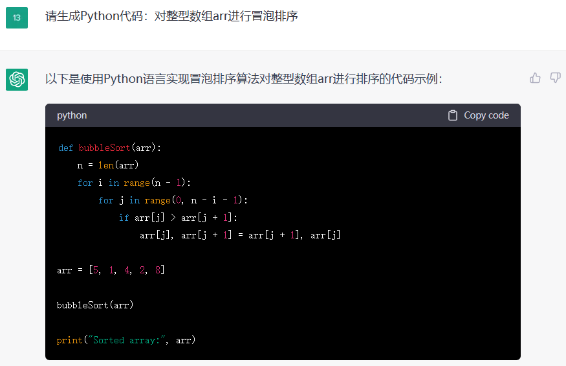Click the thumbs down feedback icon
The height and width of the screenshot is (366, 566).
pyautogui.click(x=555, y=78)
